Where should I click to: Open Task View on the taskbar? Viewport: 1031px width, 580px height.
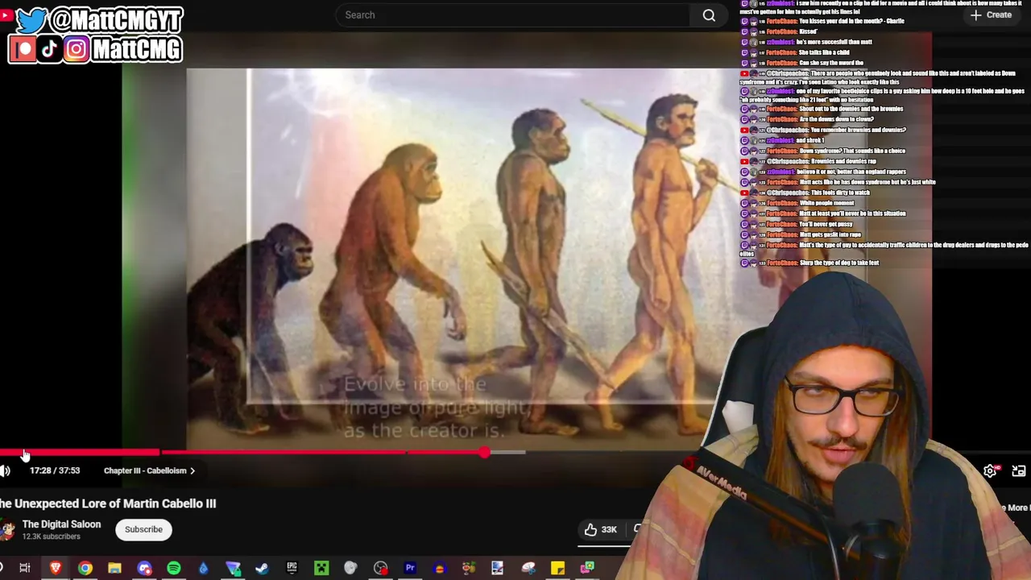click(x=25, y=569)
